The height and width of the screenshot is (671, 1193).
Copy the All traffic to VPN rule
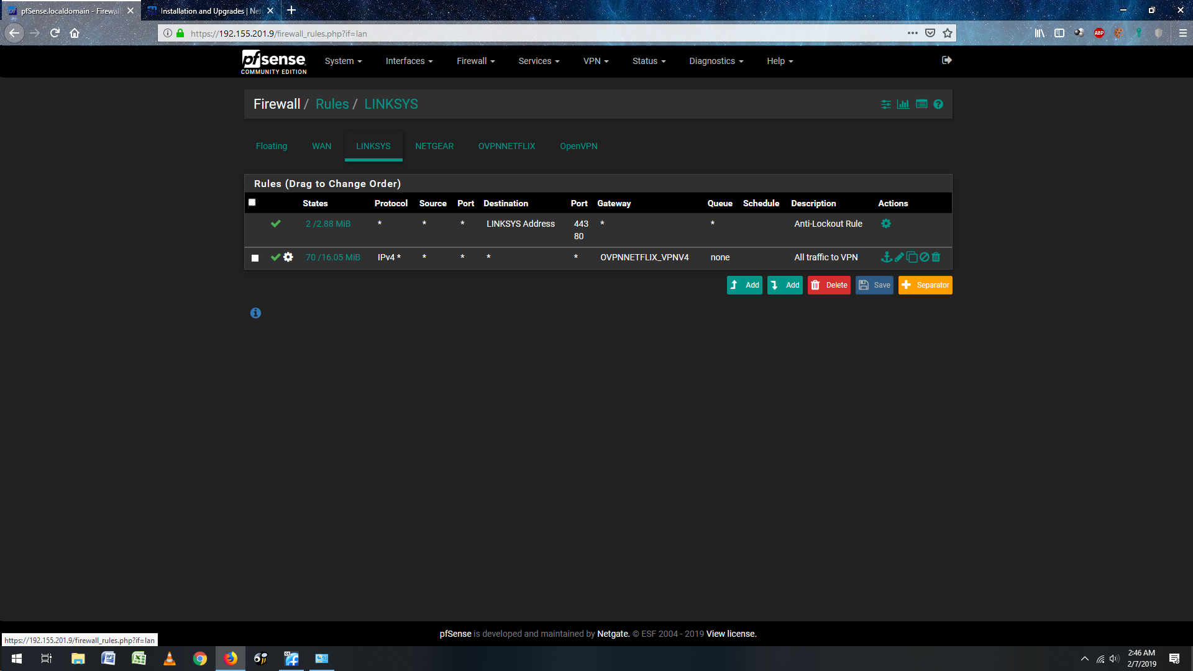pos(912,257)
